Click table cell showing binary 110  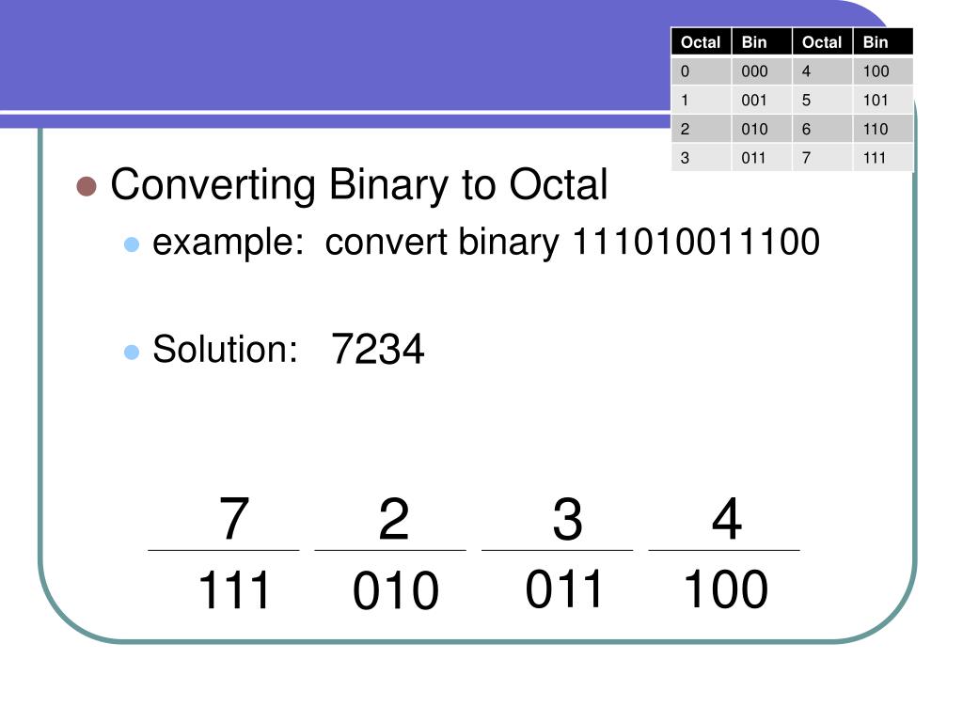882,129
